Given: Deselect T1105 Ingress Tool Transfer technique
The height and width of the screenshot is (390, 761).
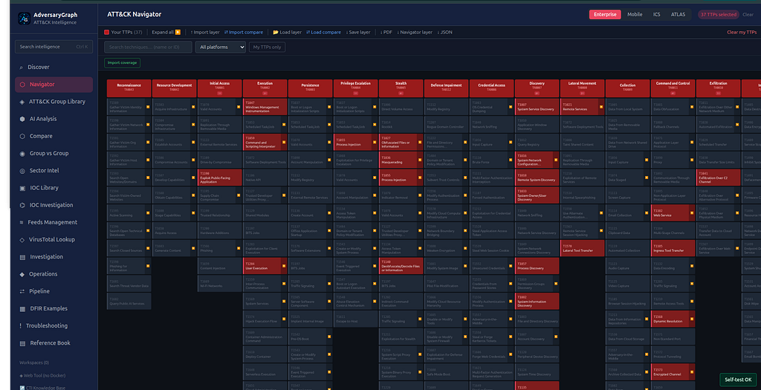Looking at the screenshot, I should pos(673,248).
